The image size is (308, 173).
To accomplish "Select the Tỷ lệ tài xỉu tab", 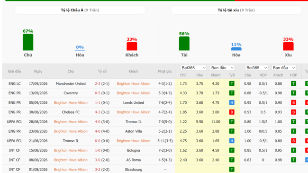I will 236,10.
